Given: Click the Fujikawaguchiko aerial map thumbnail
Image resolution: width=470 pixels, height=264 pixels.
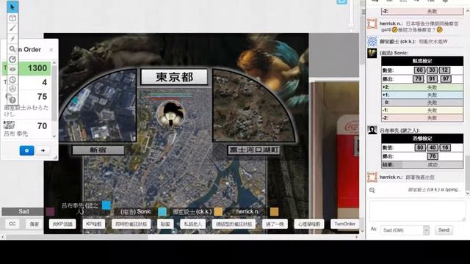Looking at the screenshot, I should tap(253, 106).
